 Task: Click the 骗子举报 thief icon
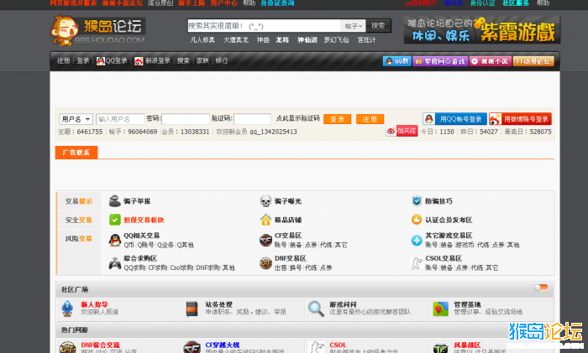[115, 201]
